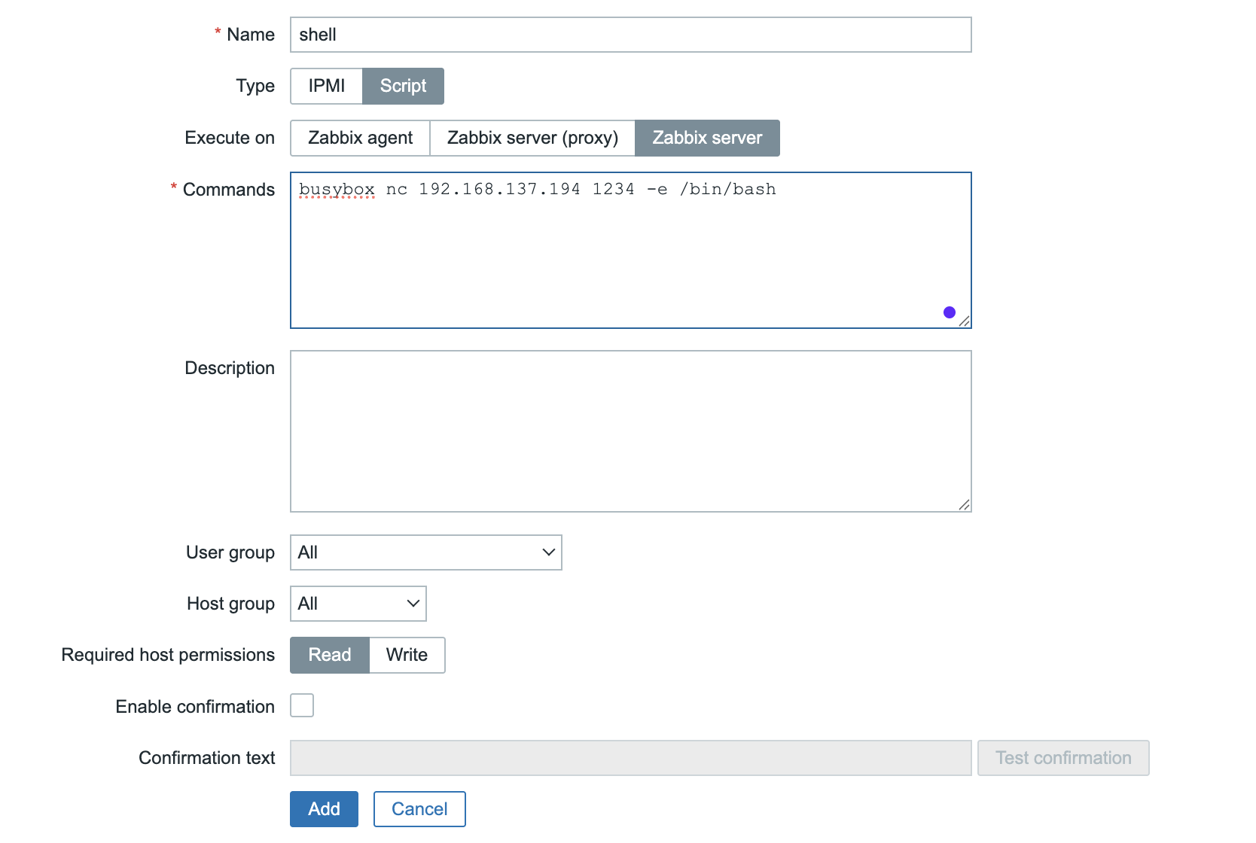The image size is (1256, 843).
Task: Open the User group dropdown
Action: pyautogui.click(x=426, y=552)
